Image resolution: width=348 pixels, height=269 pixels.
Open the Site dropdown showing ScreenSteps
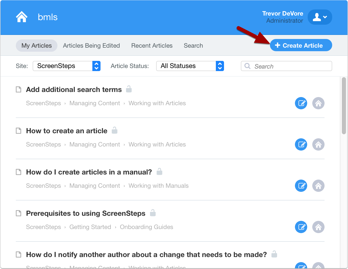coord(67,66)
